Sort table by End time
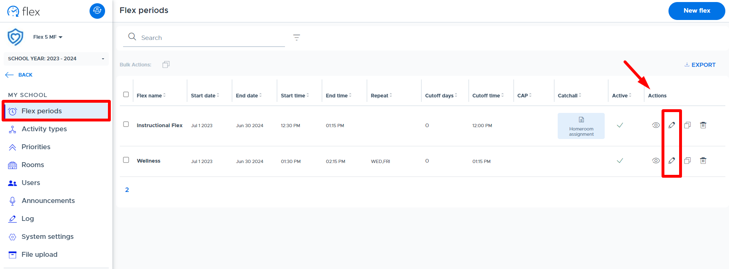The width and height of the screenshot is (729, 269). (339, 95)
